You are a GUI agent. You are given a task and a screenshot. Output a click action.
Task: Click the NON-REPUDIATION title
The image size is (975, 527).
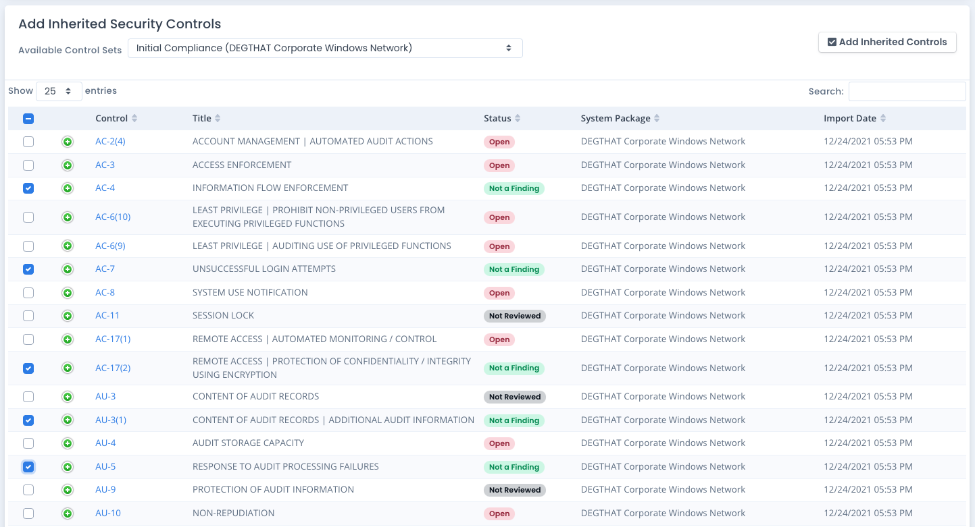(x=234, y=514)
